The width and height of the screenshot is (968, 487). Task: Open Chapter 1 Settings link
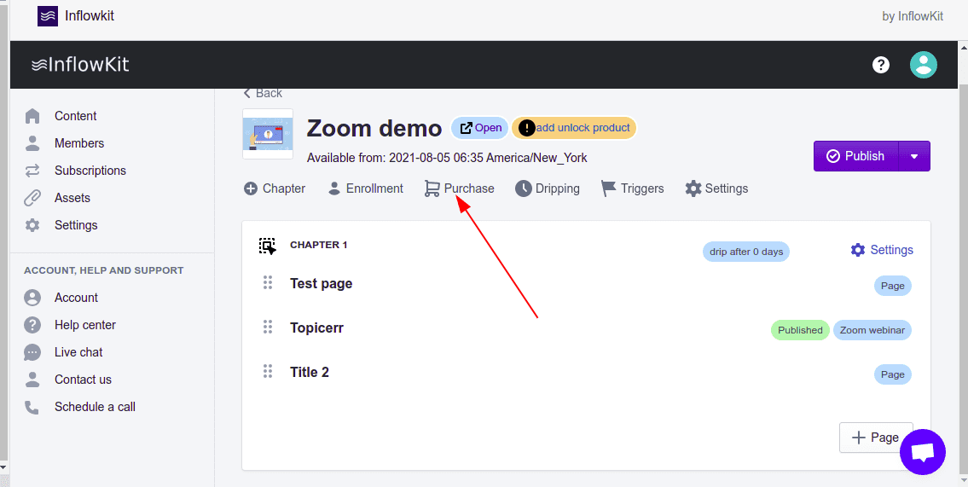(882, 250)
